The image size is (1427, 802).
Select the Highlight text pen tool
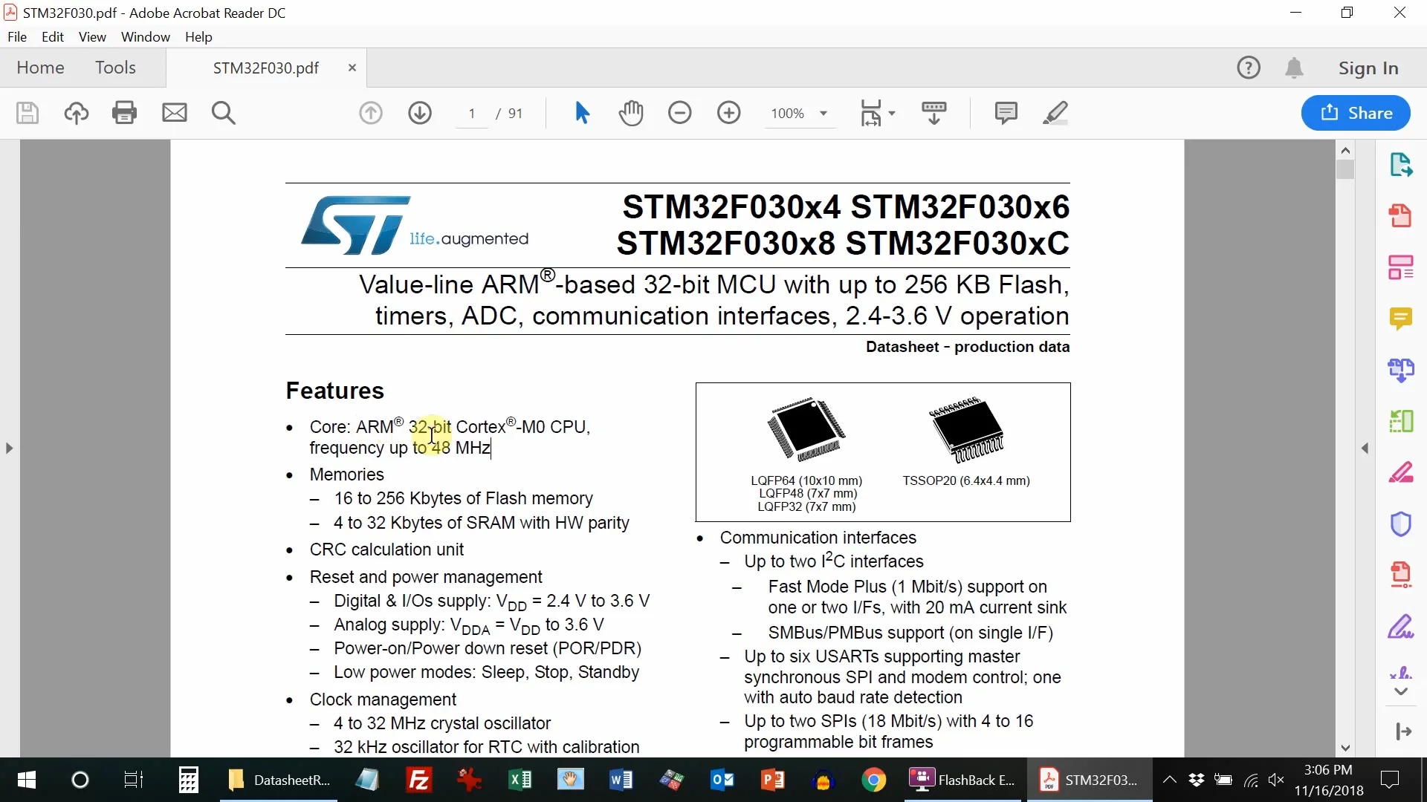click(1055, 113)
